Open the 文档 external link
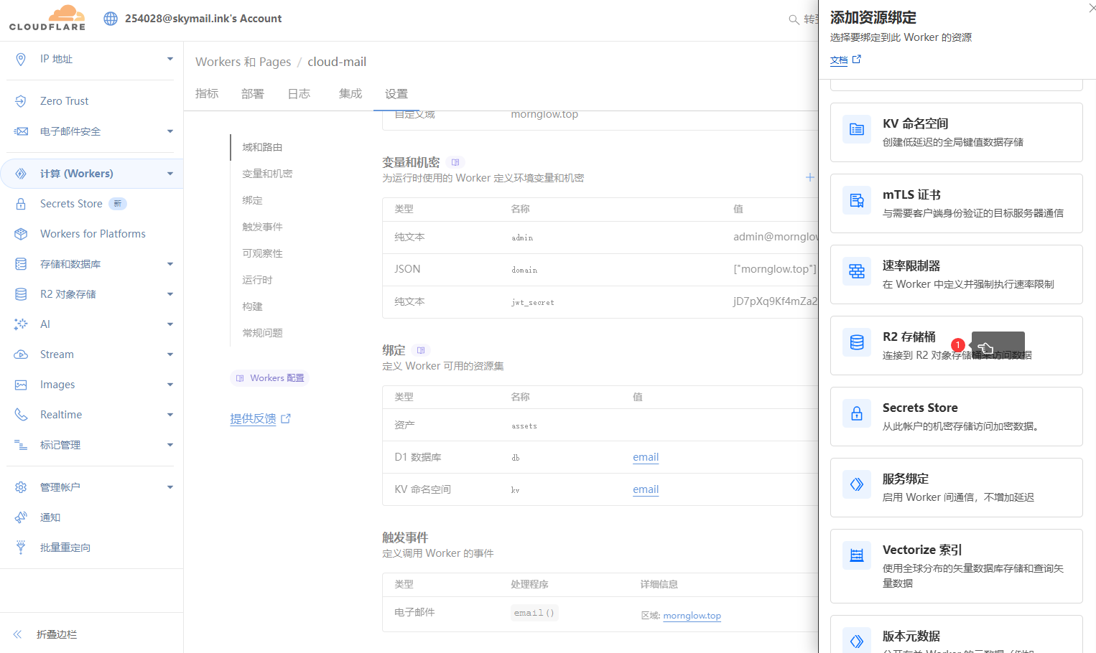 (845, 60)
